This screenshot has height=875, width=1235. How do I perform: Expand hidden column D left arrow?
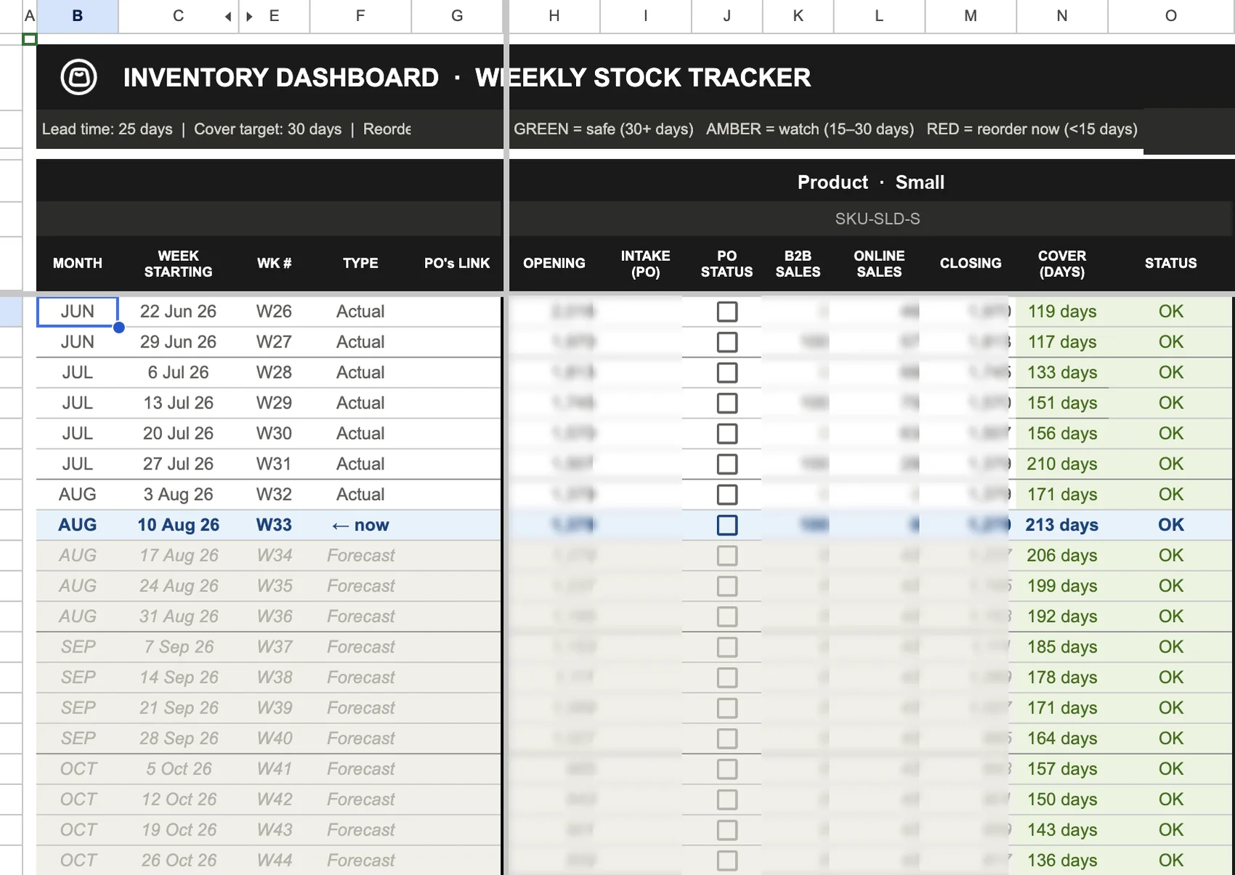228,16
